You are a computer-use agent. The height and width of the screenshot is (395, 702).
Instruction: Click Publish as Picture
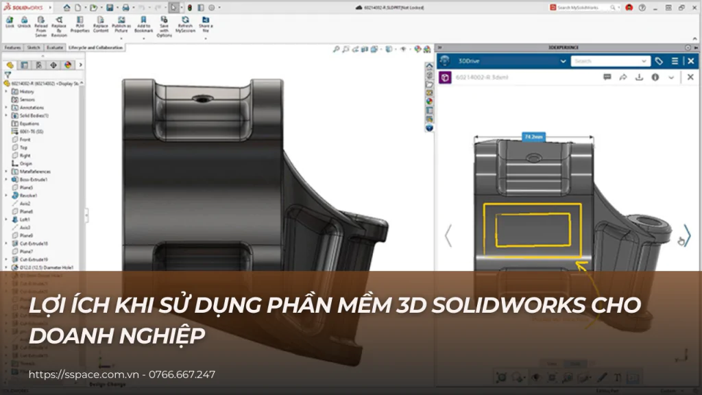tap(121, 25)
